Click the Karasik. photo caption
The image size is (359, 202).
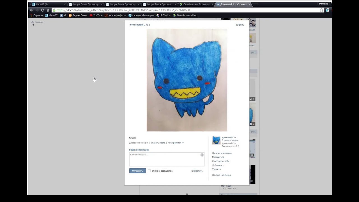click(133, 138)
